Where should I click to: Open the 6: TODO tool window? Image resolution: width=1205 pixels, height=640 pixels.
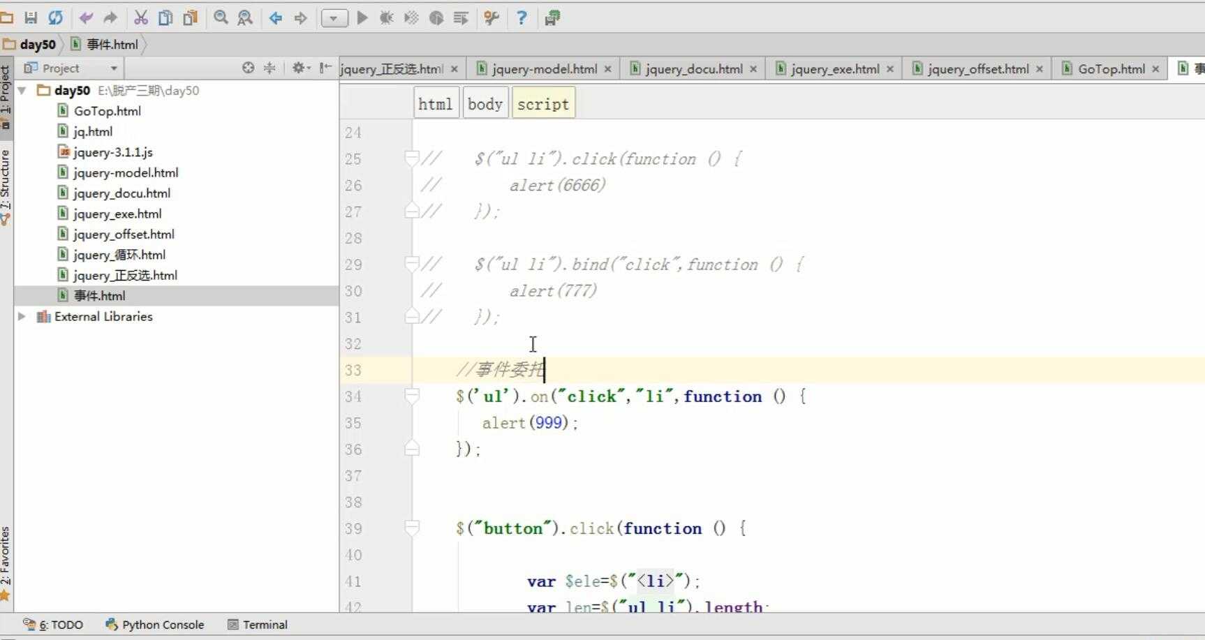[x=53, y=625]
